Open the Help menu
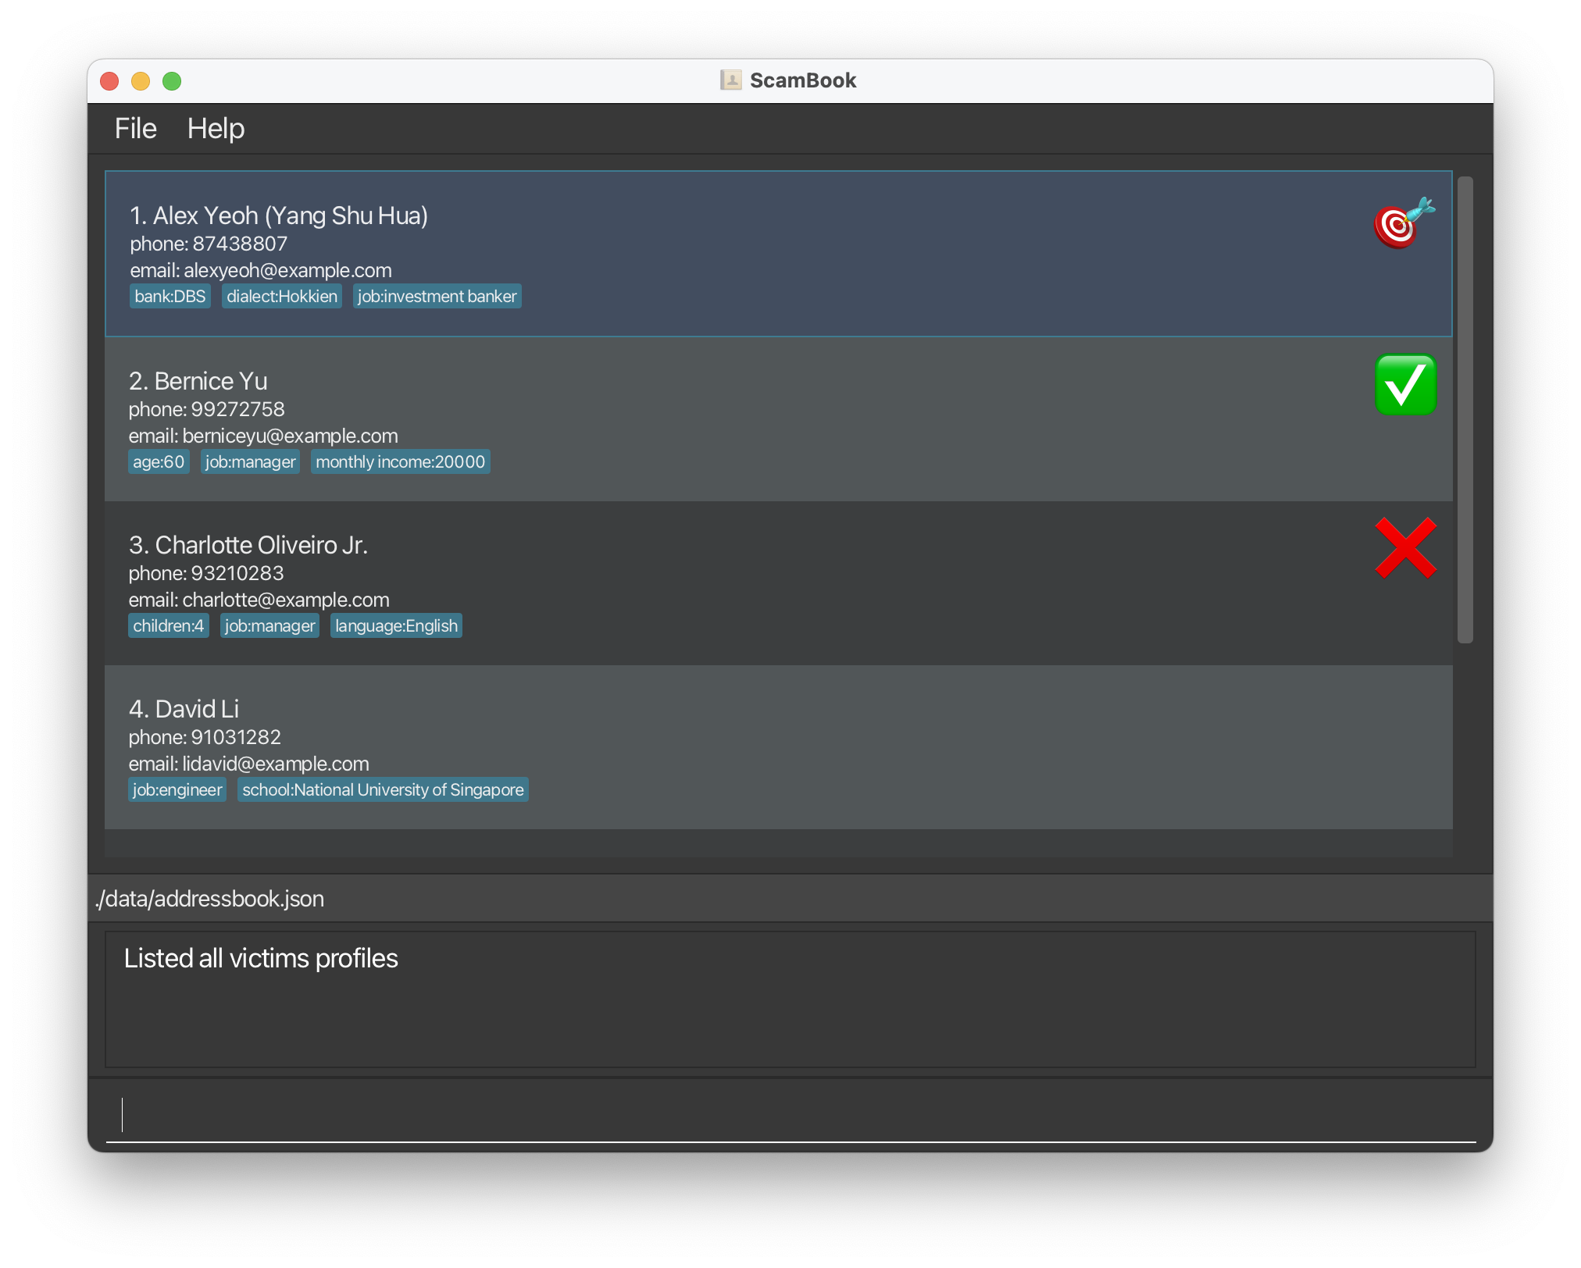 216,129
